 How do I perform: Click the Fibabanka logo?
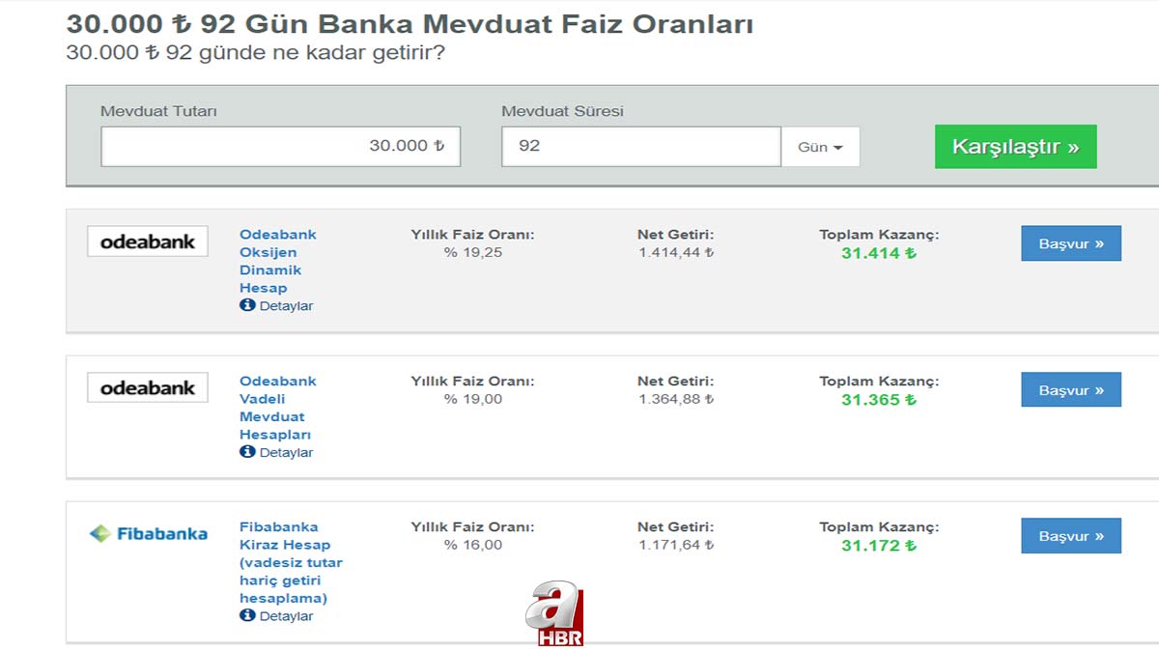pos(148,533)
